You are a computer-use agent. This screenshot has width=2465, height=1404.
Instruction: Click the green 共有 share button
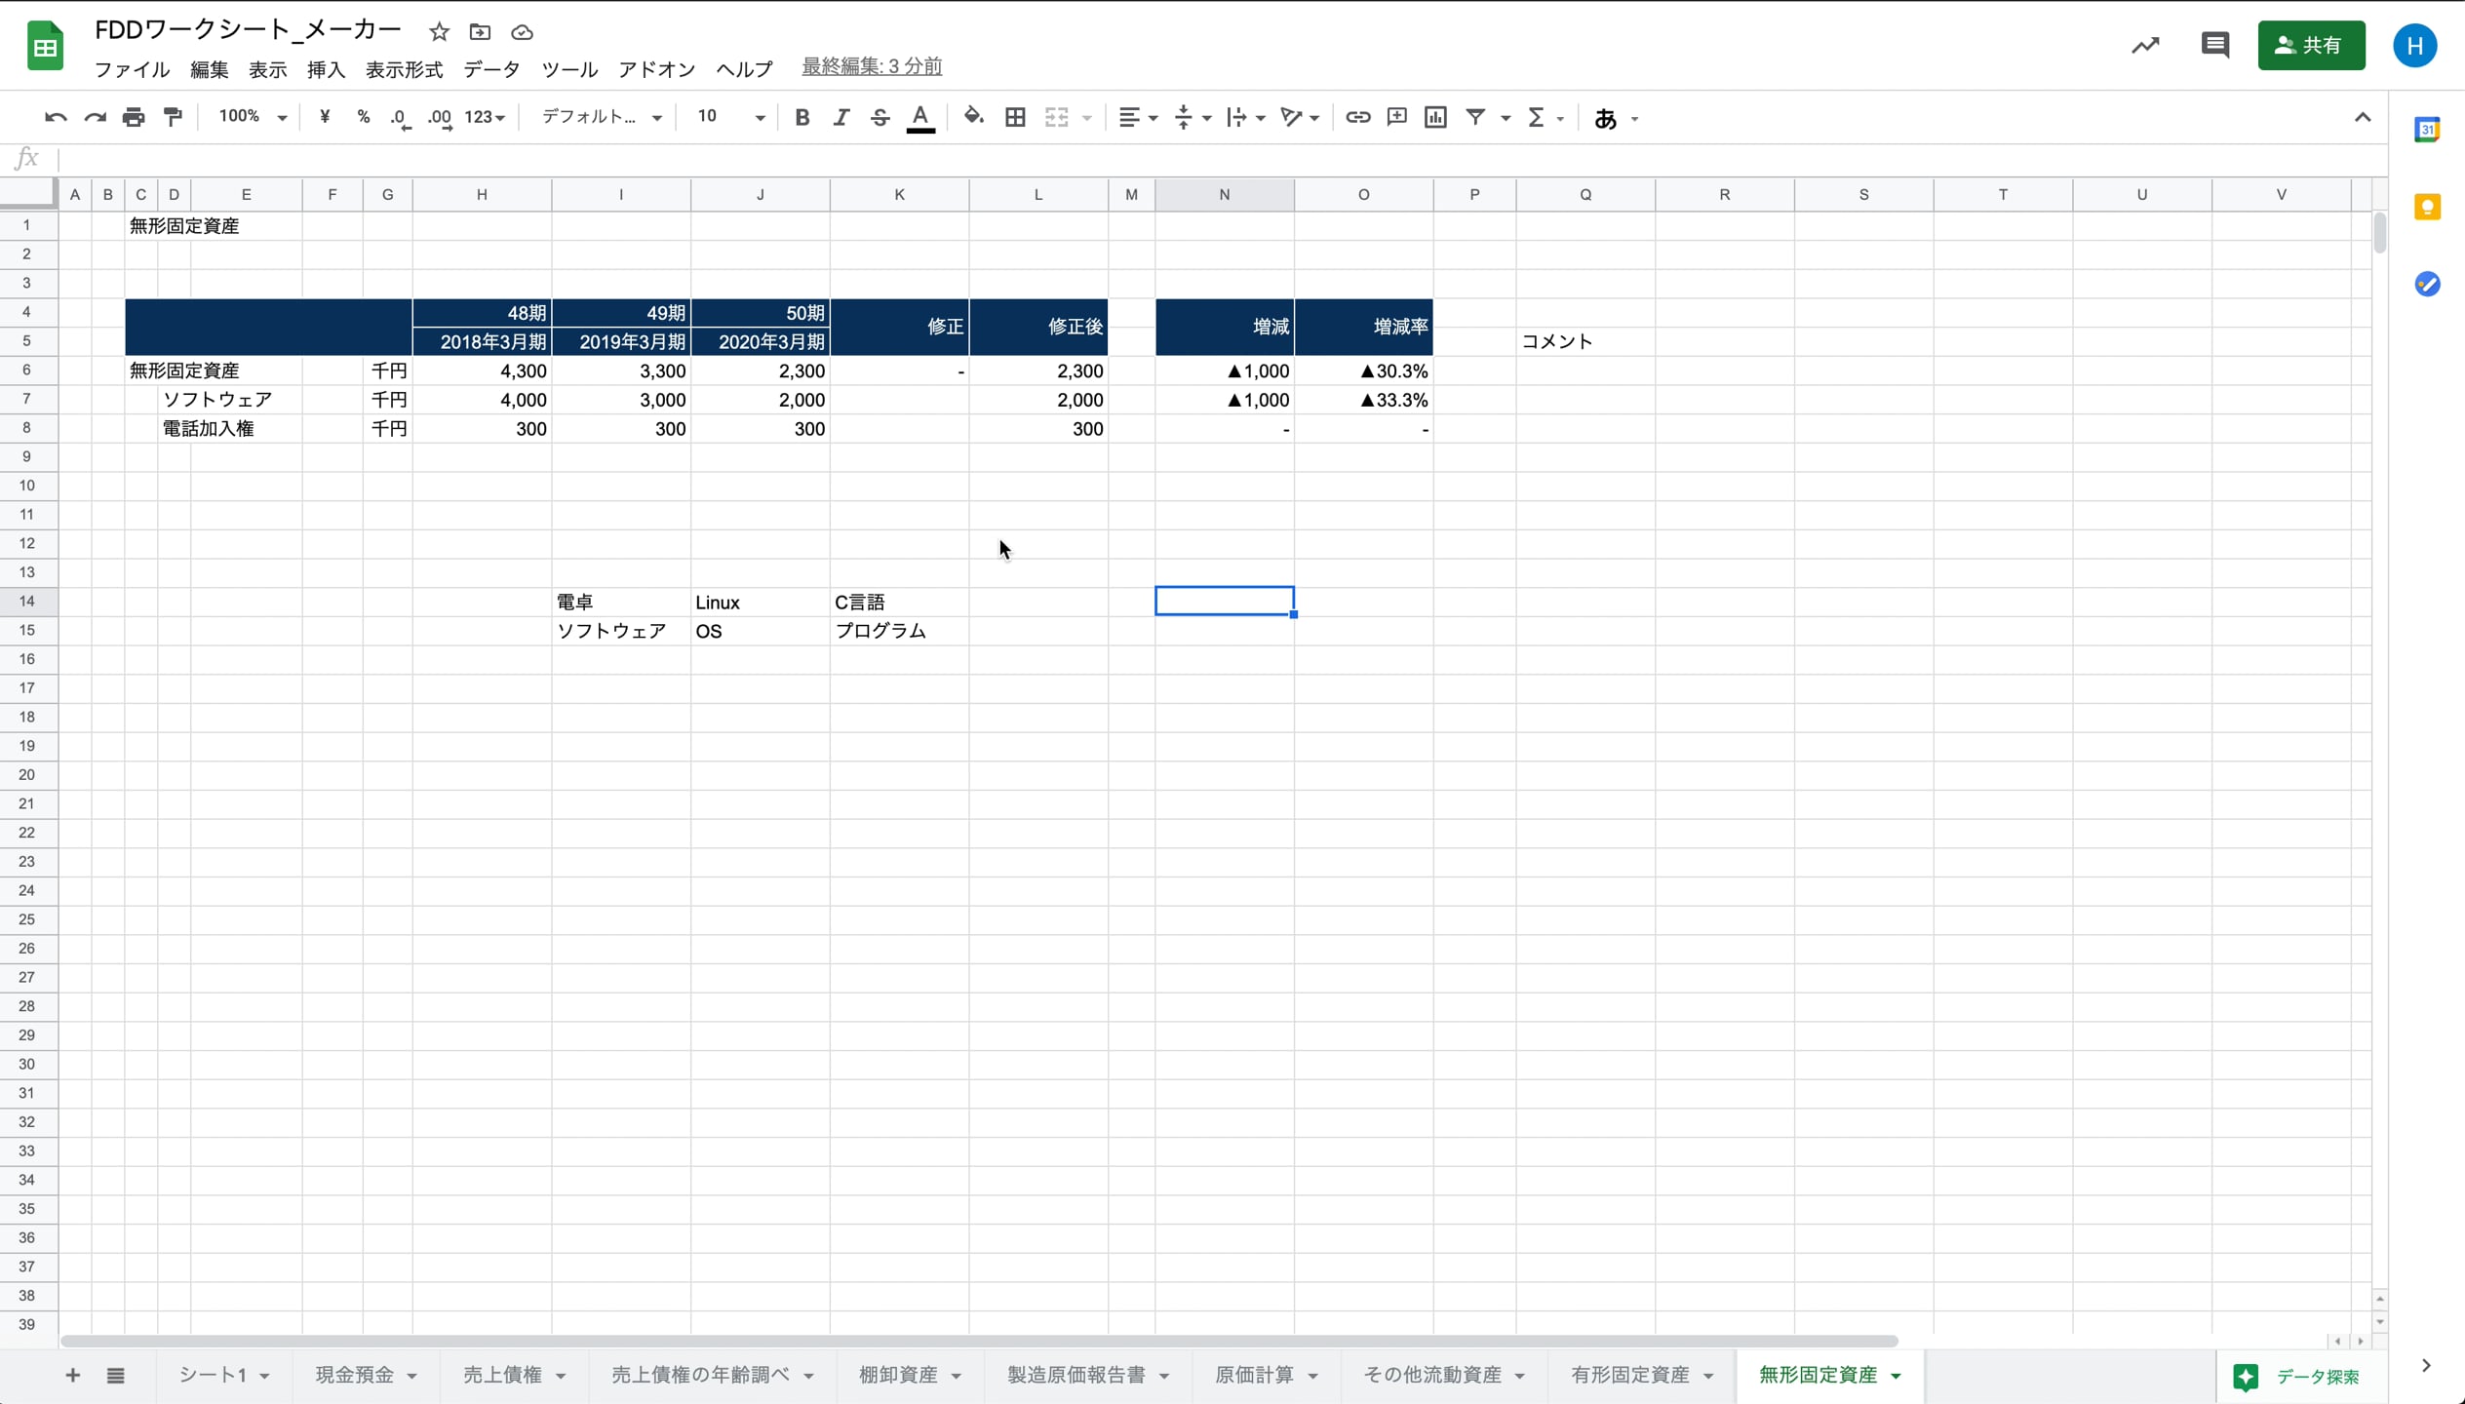click(2310, 45)
